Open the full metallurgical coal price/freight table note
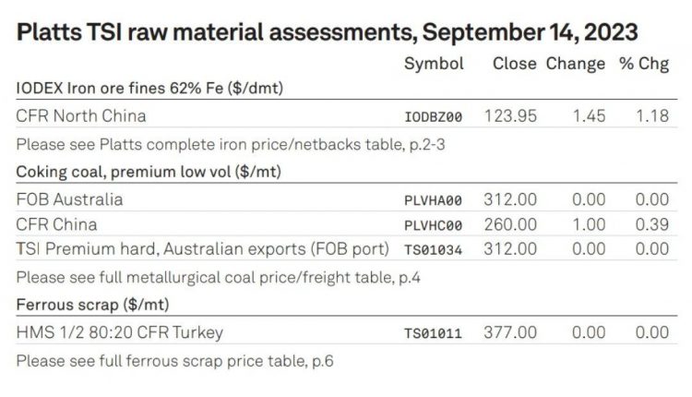This screenshot has height=397, width=692. tap(218, 277)
